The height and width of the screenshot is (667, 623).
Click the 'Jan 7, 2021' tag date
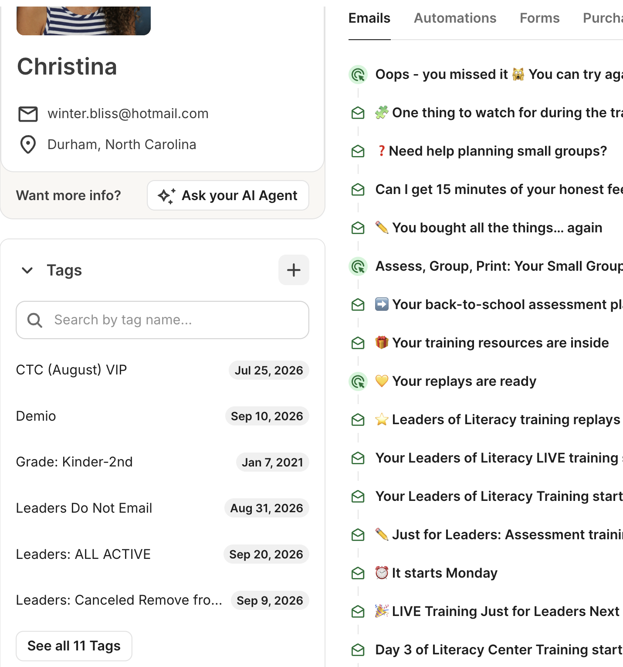(273, 462)
